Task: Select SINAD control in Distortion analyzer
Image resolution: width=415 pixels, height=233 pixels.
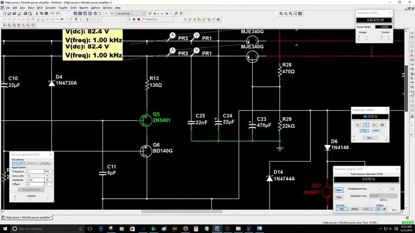Action: 355,209
